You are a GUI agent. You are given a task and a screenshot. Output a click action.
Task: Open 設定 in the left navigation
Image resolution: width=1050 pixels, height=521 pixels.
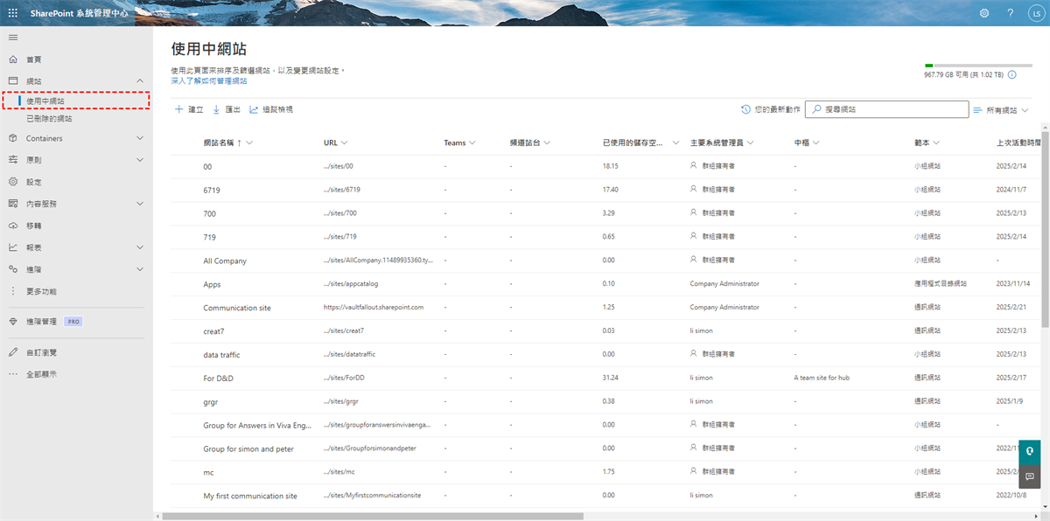click(x=34, y=182)
